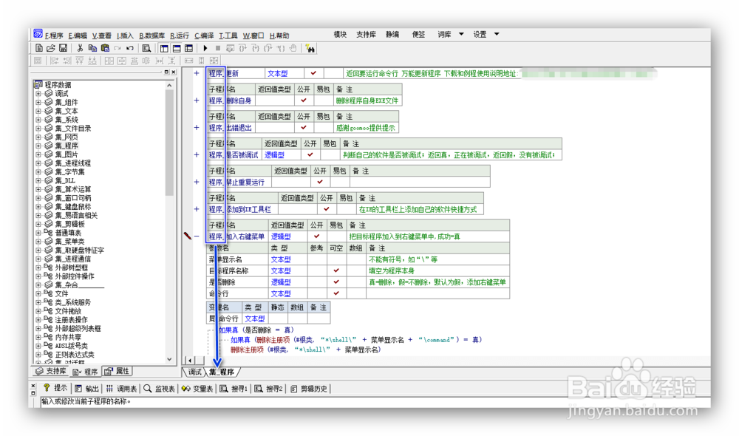This screenshot has width=739, height=436.
Task: Click the 便签 button in the top bar
Action: 418,35
